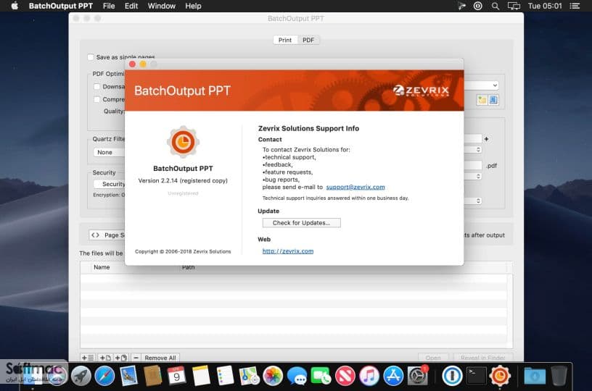Viewport: 592px width, 391px height.
Task: Open Downloads folder in dock
Action: (534, 376)
